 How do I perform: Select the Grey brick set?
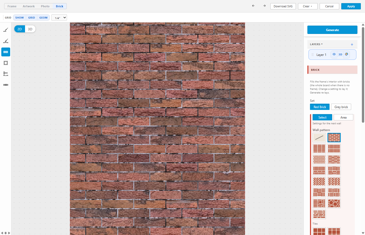point(341,107)
